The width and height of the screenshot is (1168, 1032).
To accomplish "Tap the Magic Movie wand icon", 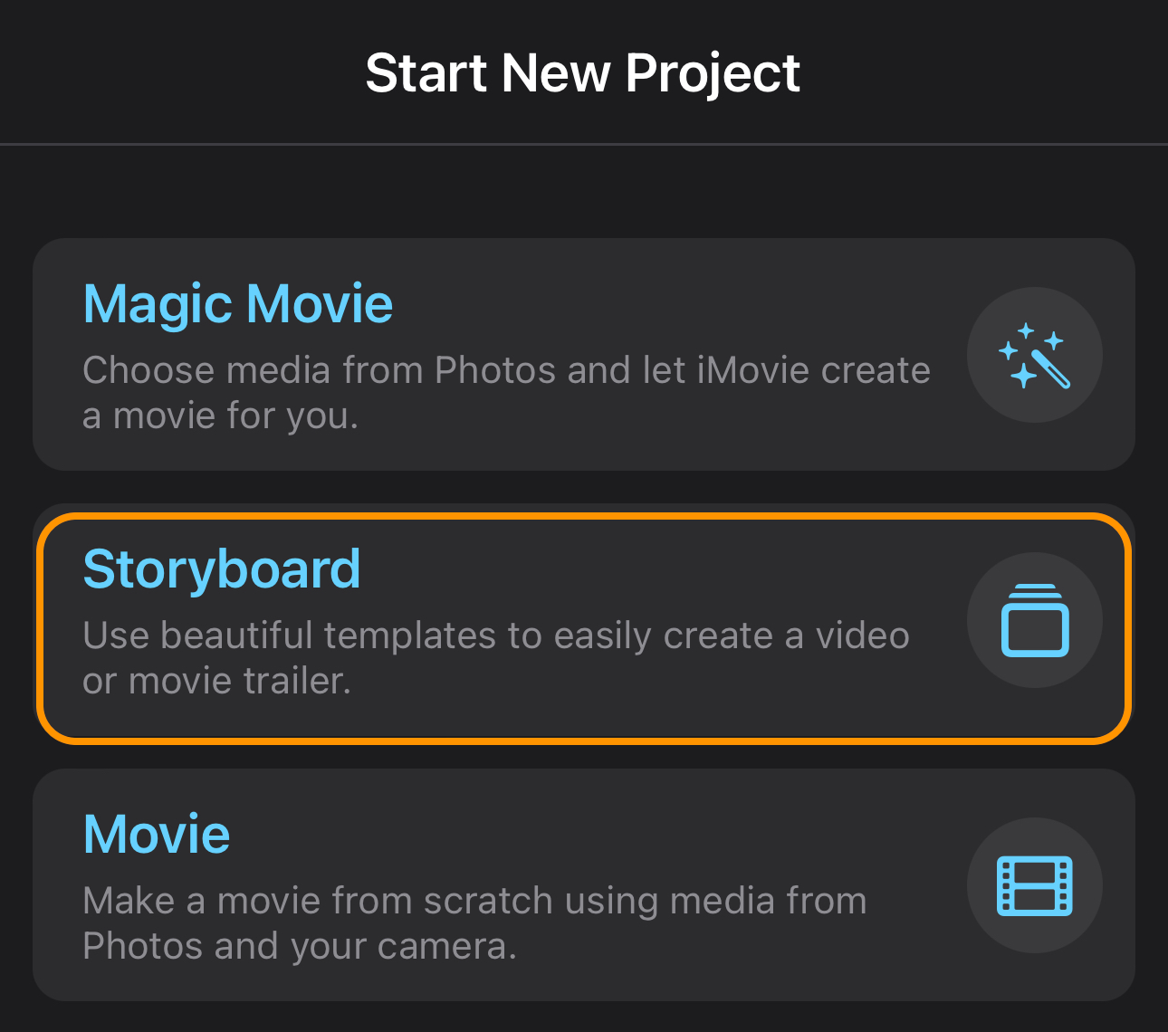I will coord(1035,355).
